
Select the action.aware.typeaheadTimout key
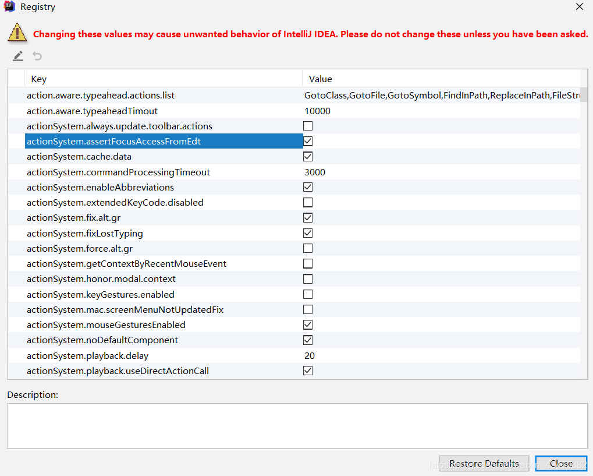tap(92, 111)
